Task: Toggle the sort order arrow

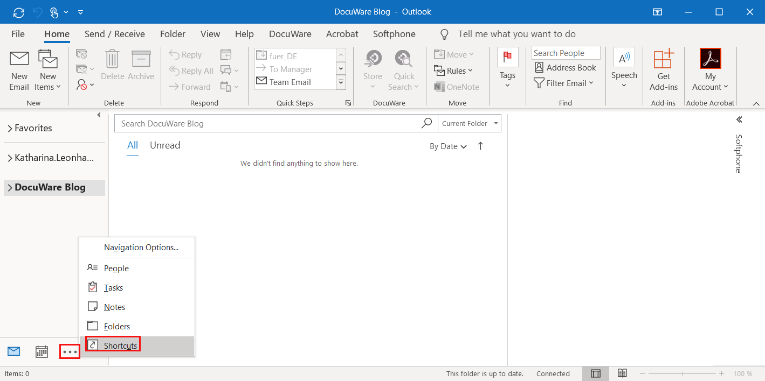Action: point(480,146)
